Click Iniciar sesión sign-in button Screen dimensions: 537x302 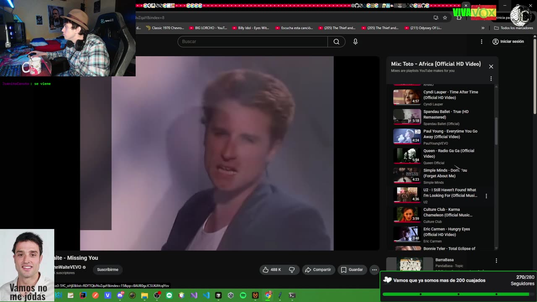508,42
